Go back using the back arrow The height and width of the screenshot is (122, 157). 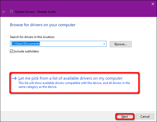[4, 12]
